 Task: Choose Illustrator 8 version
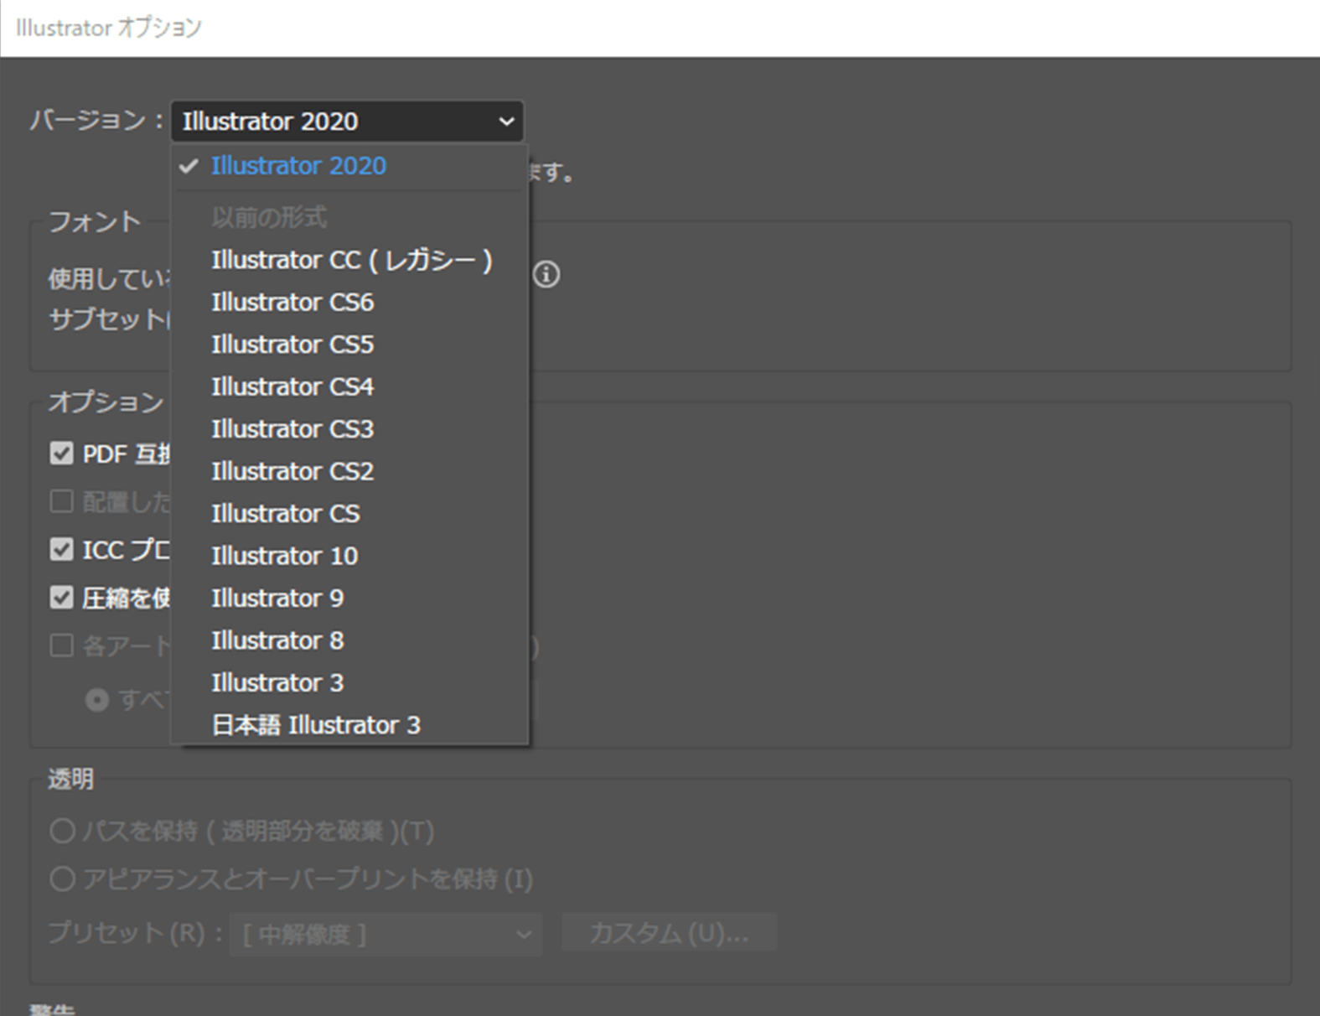277,640
